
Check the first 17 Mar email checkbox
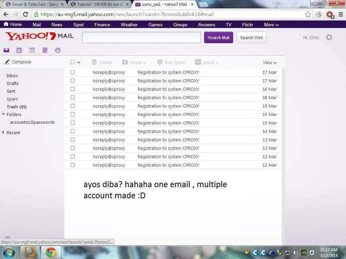pos(73,72)
